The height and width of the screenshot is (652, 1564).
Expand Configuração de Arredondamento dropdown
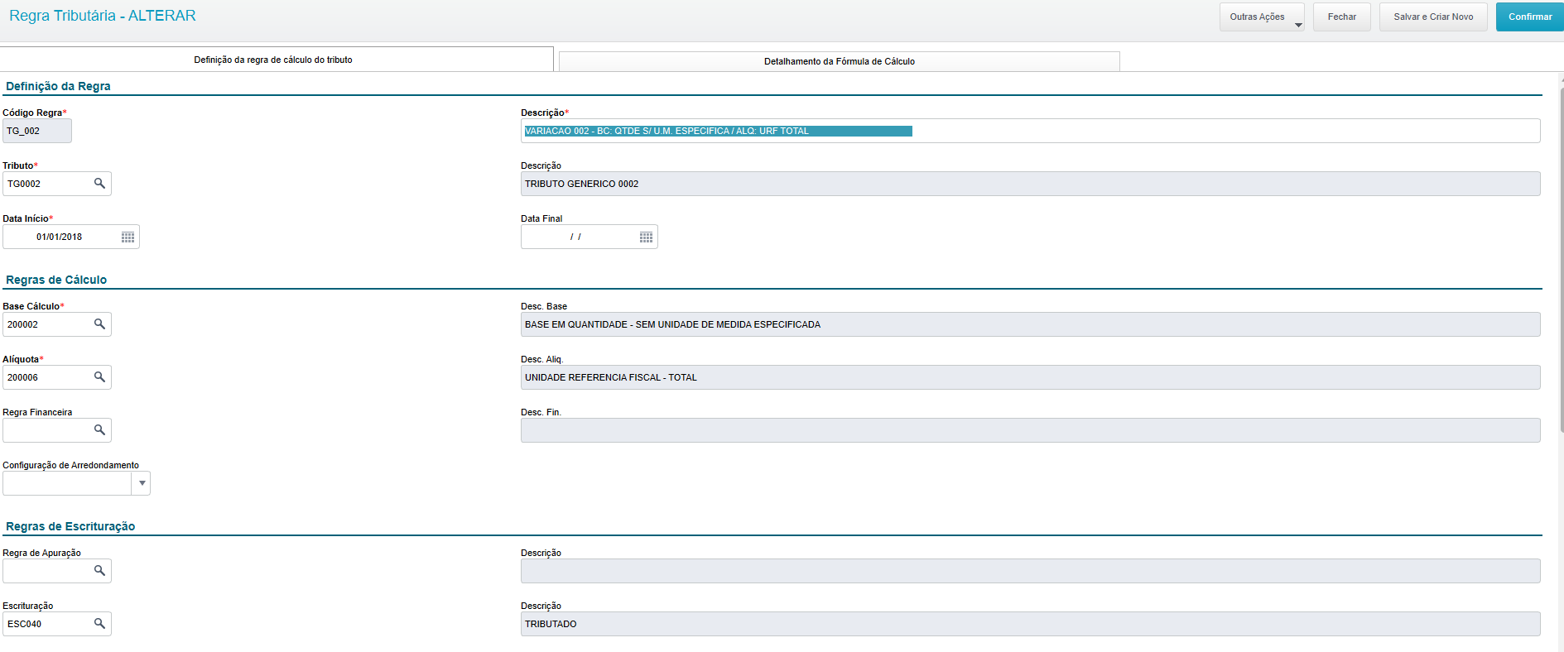(142, 483)
